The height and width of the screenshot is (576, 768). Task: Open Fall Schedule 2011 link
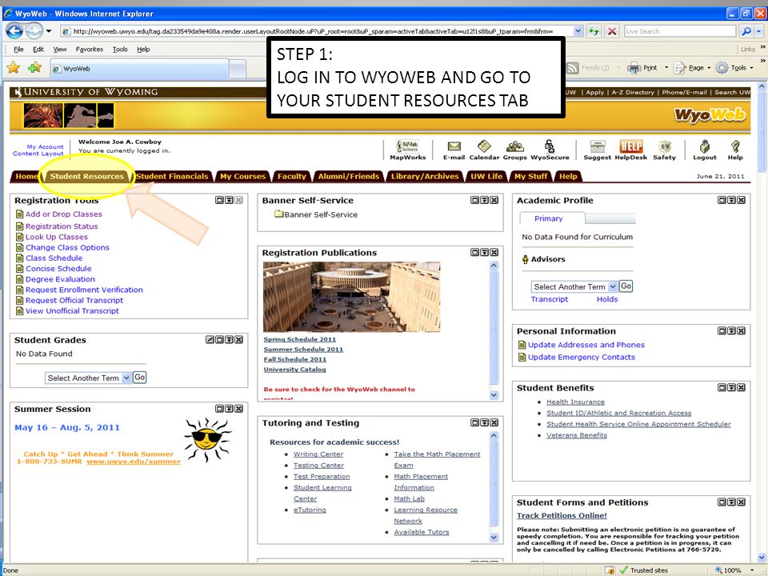tap(295, 359)
